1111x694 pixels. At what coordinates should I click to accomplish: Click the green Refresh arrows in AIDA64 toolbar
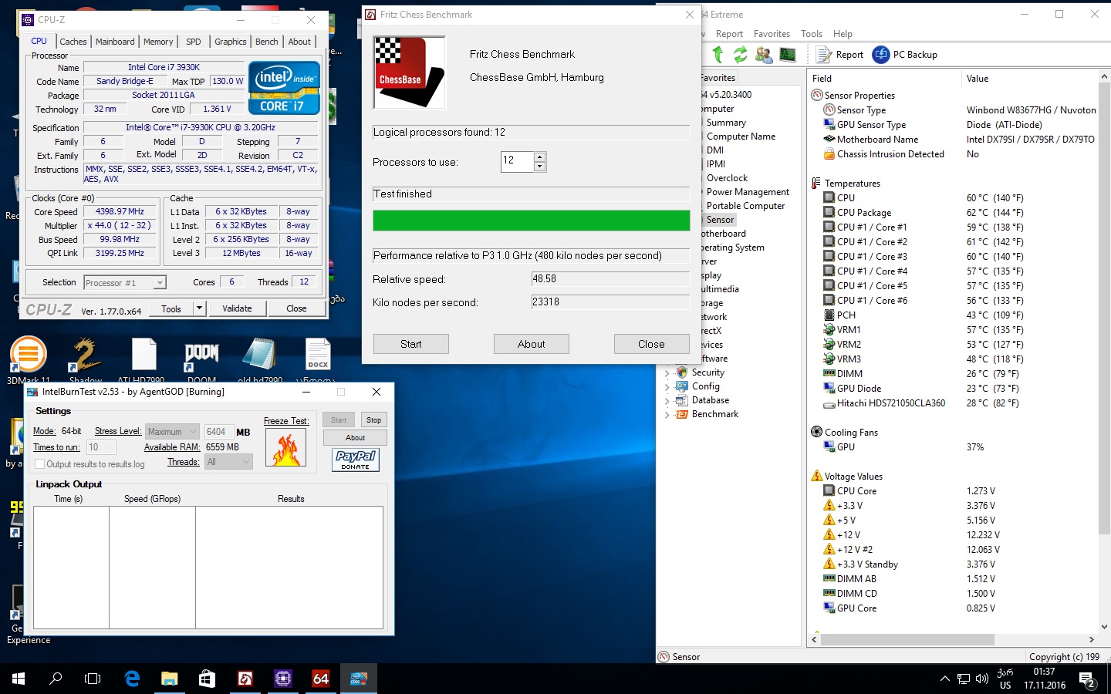[x=741, y=54]
